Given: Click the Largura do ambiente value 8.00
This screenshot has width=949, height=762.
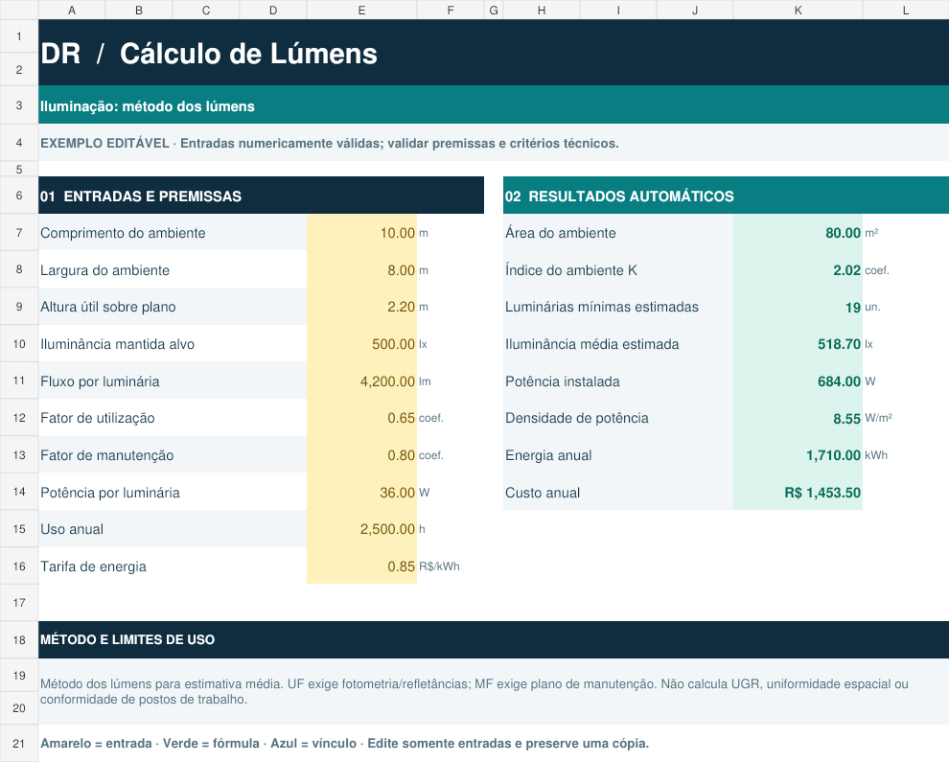Looking at the screenshot, I should [x=361, y=270].
